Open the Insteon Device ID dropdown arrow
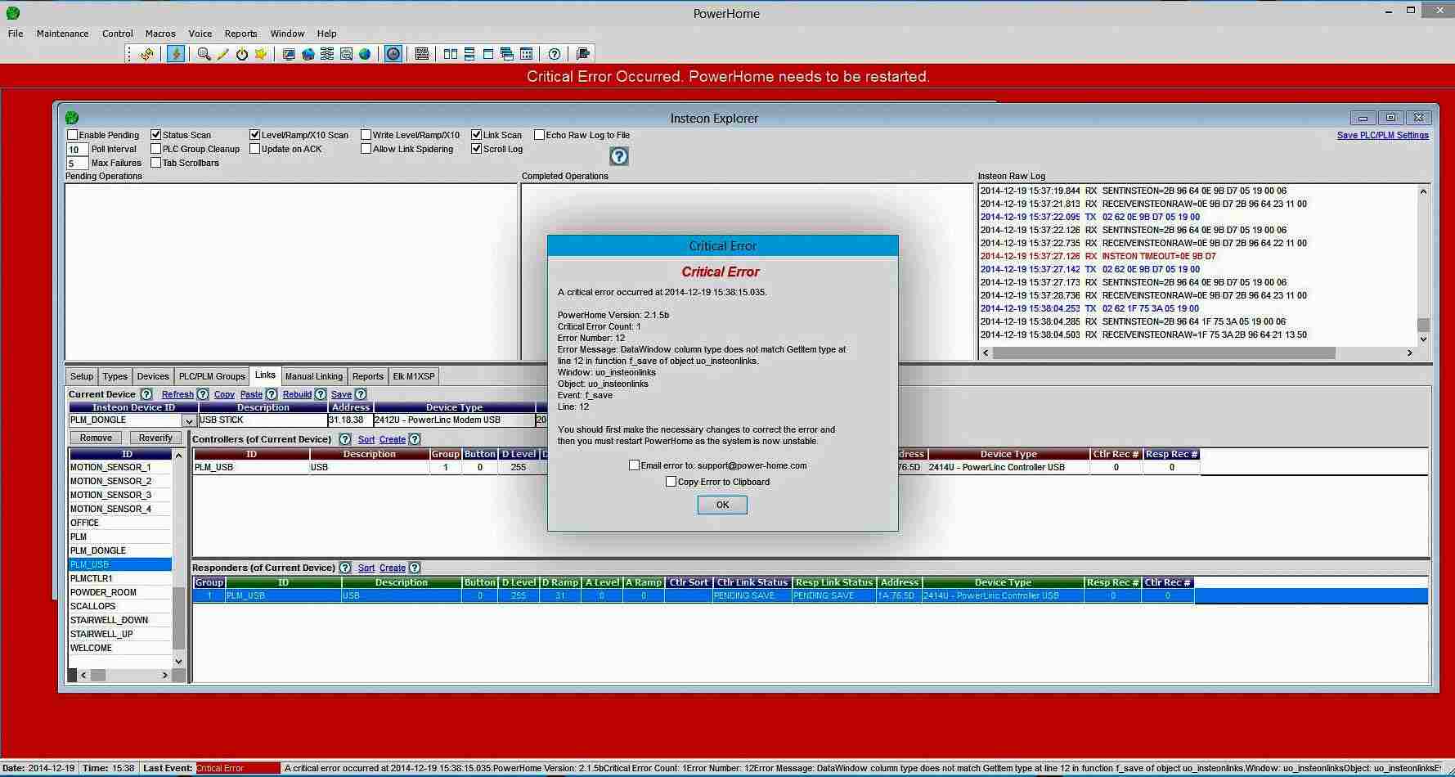Viewport: 1455px width, 777px height. tap(189, 420)
